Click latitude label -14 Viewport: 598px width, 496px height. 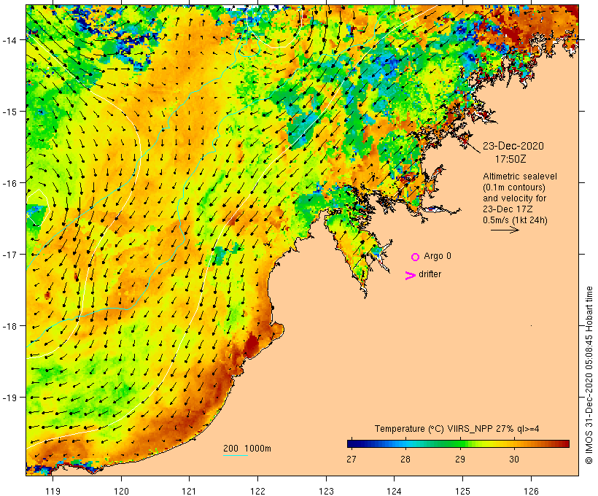(9, 39)
